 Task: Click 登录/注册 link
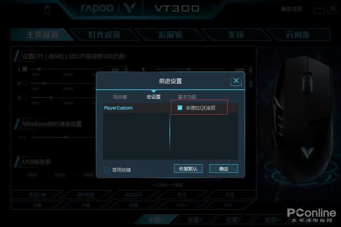click(x=291, y=9)
